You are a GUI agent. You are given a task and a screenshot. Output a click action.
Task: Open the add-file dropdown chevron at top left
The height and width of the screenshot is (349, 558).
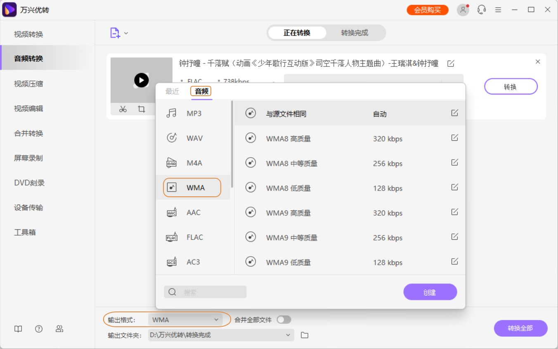pos(126,33)
